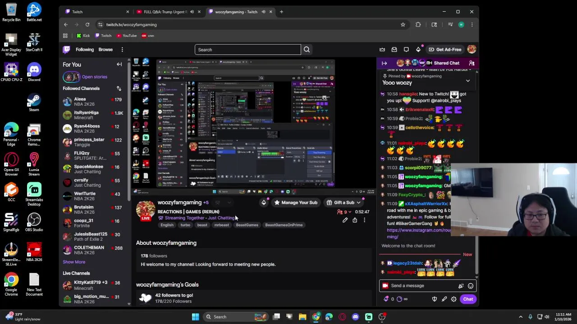Open the chat community users icon

(472, 63)
